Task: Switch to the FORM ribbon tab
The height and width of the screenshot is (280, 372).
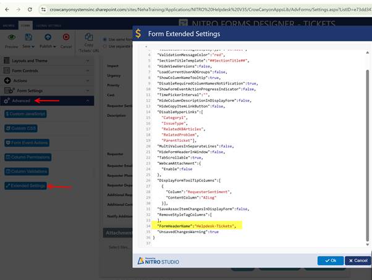Action: click(x=26, y=27)
